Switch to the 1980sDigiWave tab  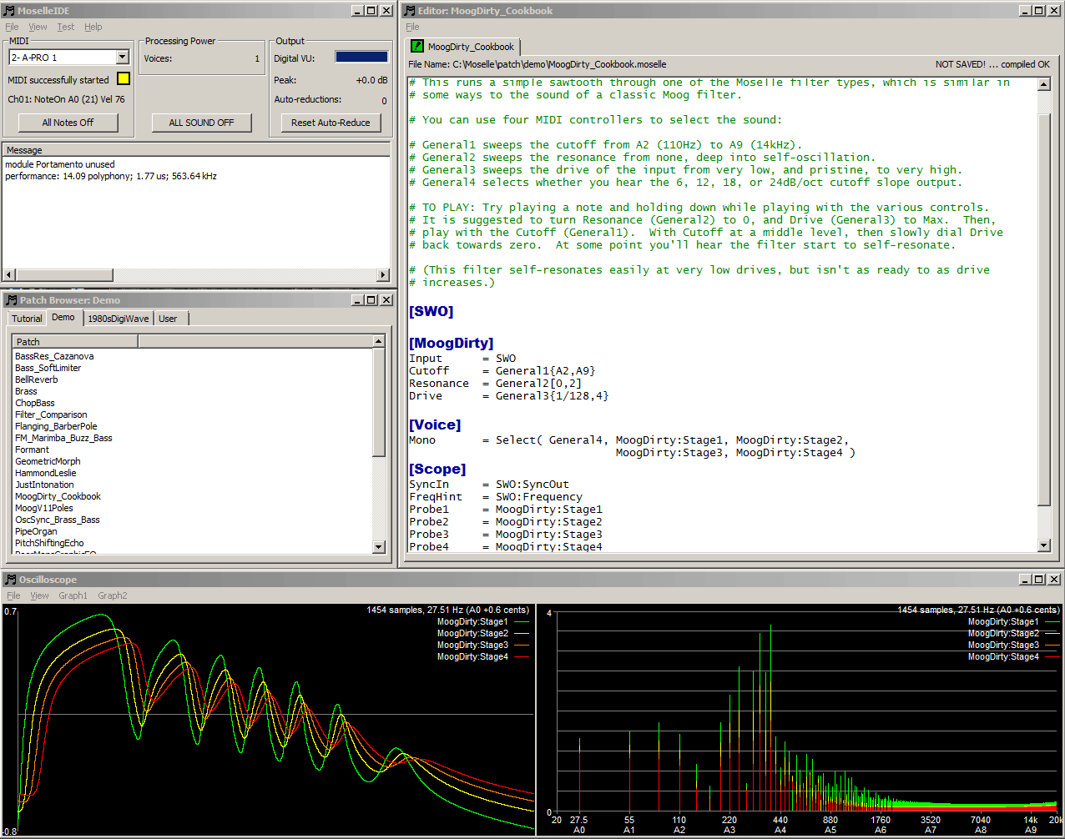pyautogui.click(x=119, y=319)
